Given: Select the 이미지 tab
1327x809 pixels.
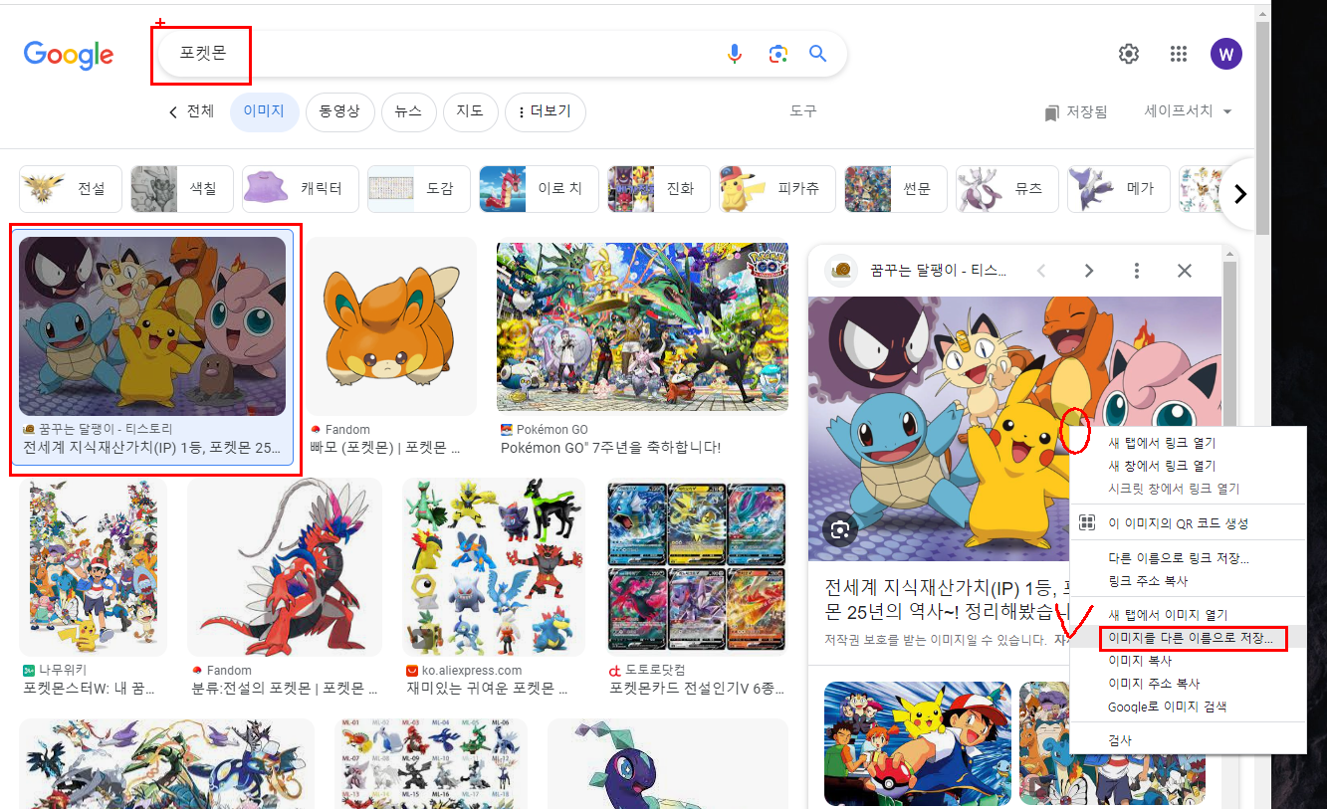Looking at the screenshot, I should (264, 112).
